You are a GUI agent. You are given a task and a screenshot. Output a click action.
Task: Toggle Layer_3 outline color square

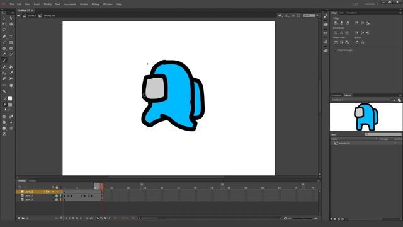60,199
